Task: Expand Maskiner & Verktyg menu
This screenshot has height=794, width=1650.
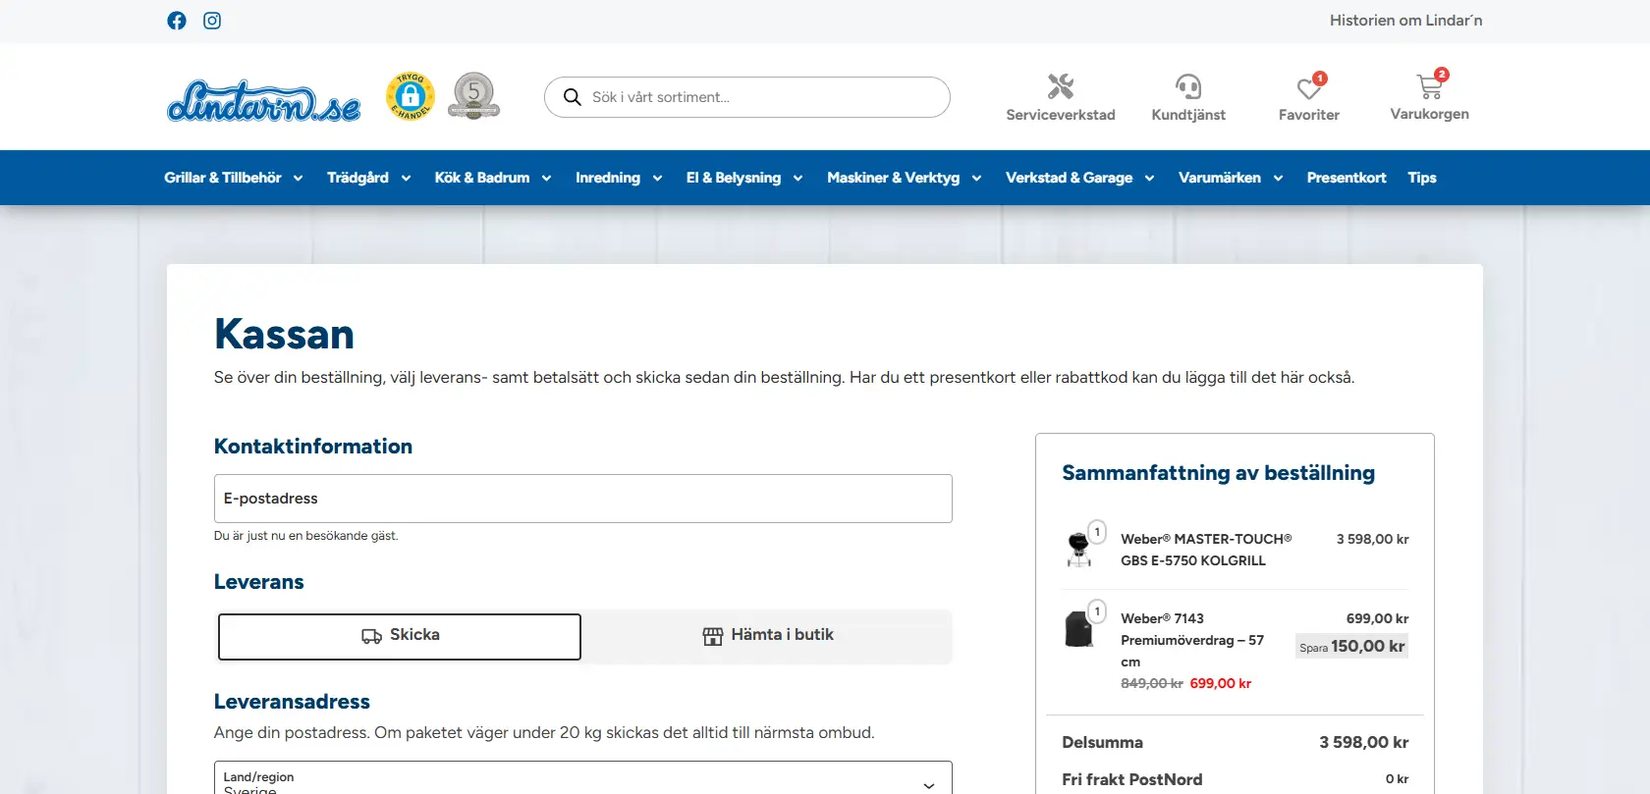Action: [x=904, y=178]
